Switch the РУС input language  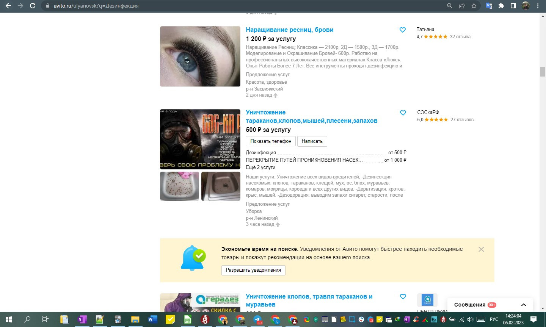pos(494,319)
